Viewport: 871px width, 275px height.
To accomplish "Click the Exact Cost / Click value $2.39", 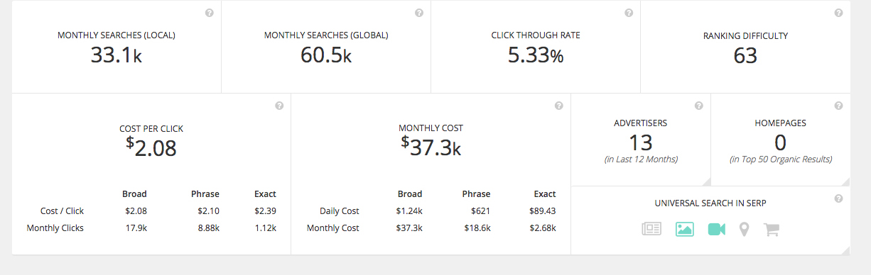I will pos(265,211).
